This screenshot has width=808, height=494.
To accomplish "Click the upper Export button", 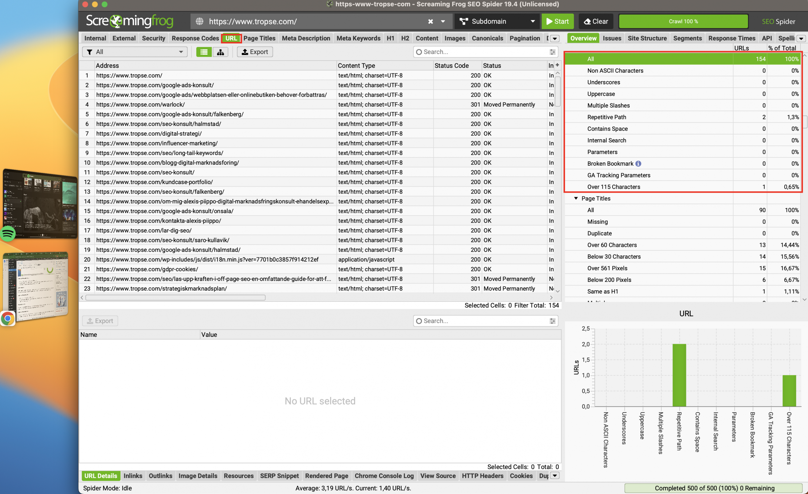I will (x=255, y=52).
